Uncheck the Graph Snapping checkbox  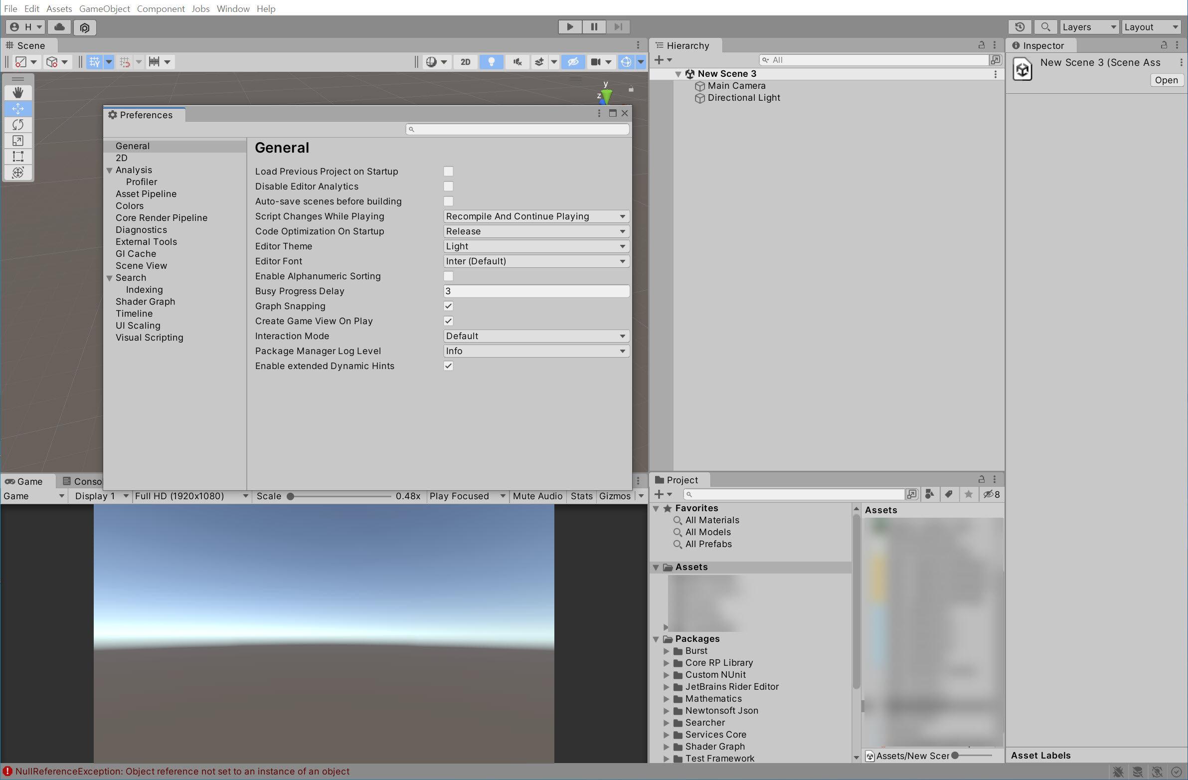coord(448,306)
